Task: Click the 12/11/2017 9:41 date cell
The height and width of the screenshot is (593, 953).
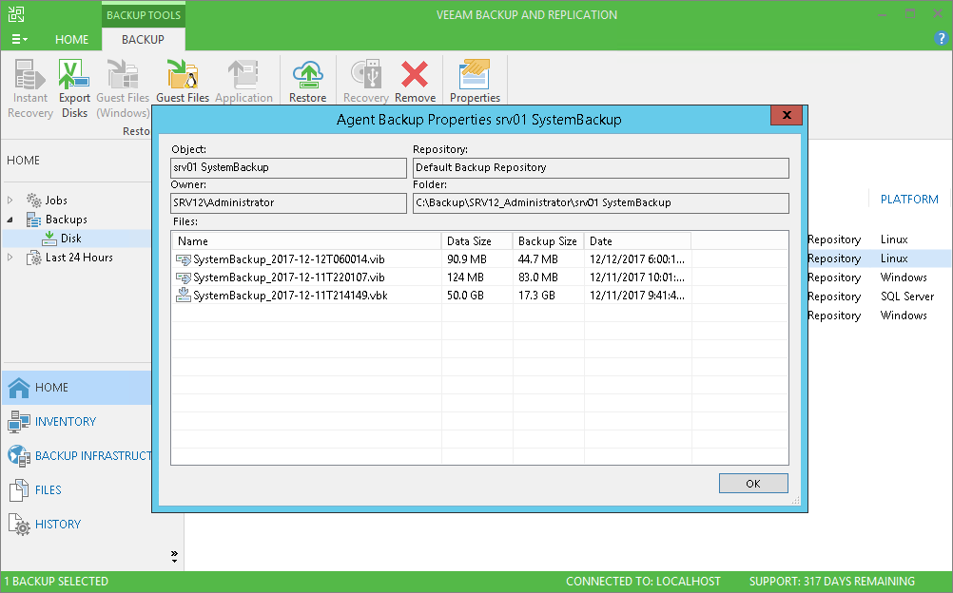Action: (637, 296)
